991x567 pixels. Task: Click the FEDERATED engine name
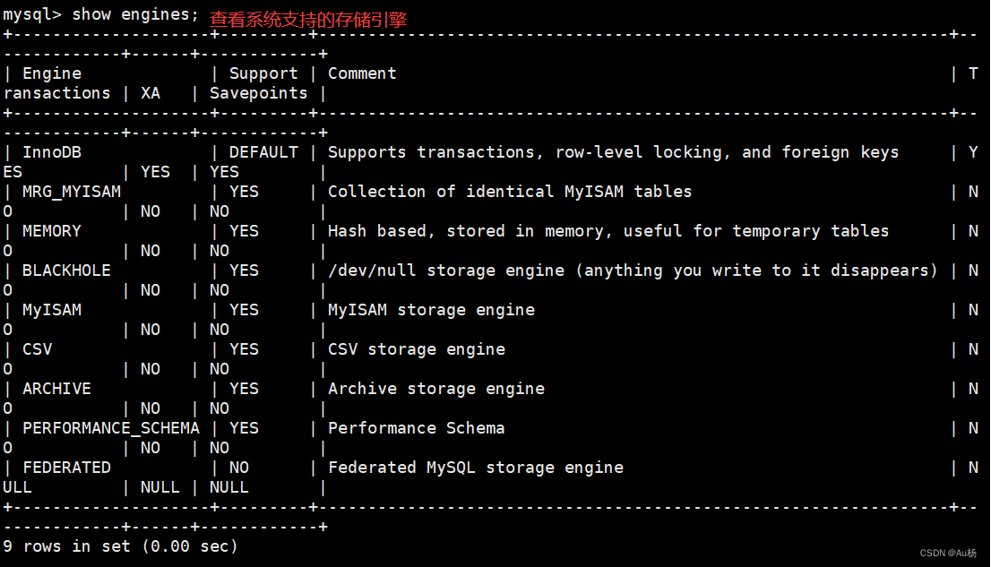66,468
